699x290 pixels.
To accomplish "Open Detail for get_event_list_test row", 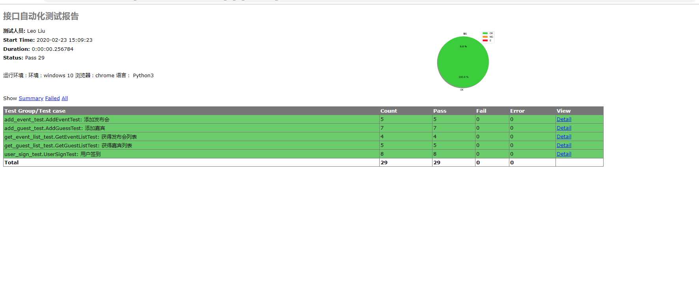I will coord(564,137).
